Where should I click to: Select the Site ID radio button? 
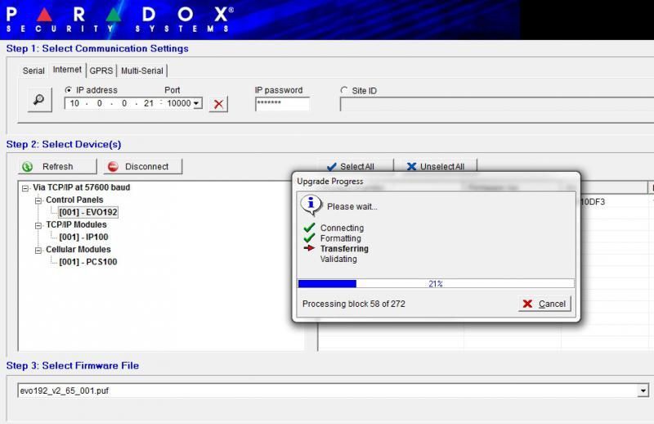coord(344,90)
